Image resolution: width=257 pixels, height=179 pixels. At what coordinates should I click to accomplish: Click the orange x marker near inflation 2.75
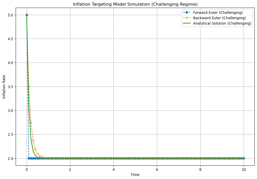31,123
